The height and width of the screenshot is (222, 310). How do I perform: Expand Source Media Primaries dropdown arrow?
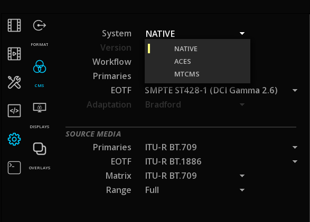(295, 147)
